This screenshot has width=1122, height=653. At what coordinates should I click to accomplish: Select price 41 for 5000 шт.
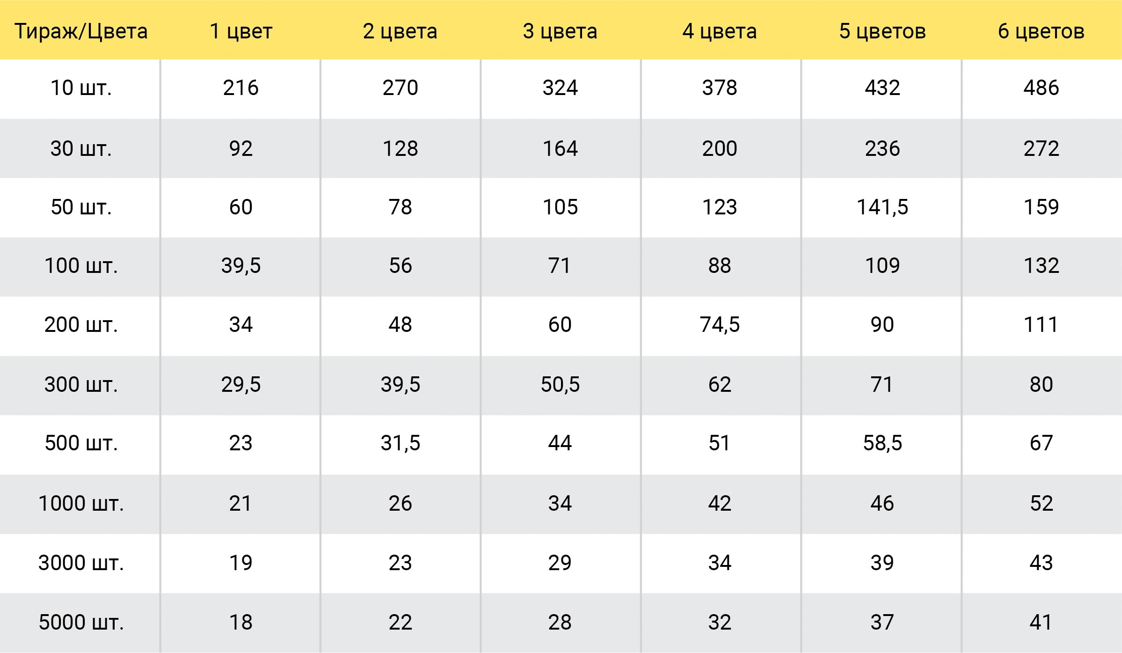[1041, 623]
